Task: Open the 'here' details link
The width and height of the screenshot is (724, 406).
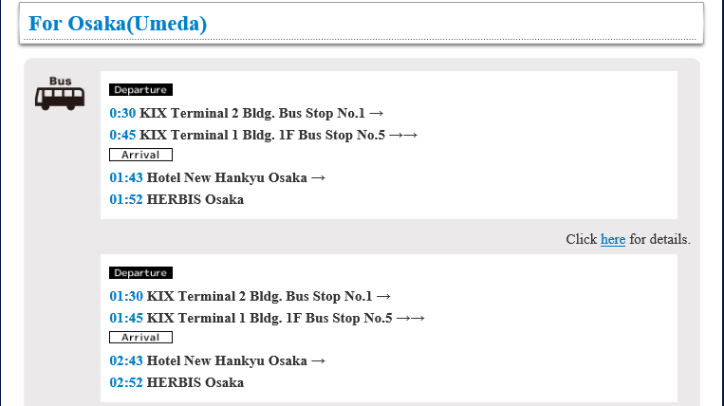Action: click(613, 239)
